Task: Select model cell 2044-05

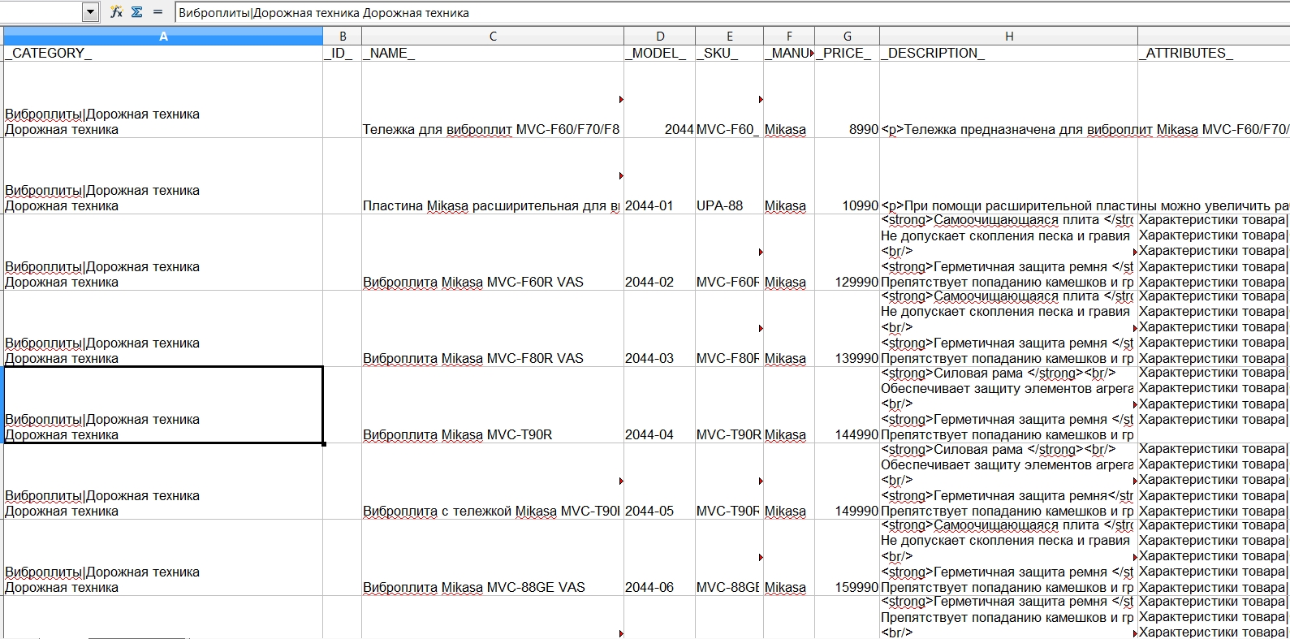Action: pos(660,481)
